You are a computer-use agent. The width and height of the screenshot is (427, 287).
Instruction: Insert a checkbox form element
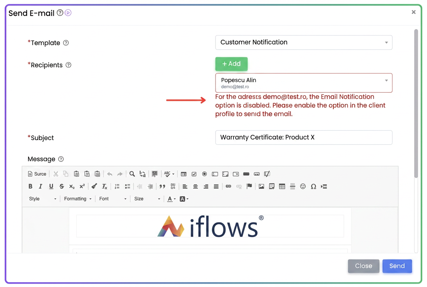194,174
